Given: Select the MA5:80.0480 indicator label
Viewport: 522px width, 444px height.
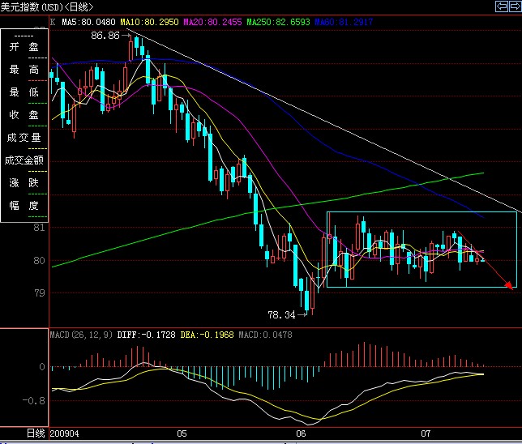Looking at the screenshot, I should pyautogui.click(x=88, y=23).
